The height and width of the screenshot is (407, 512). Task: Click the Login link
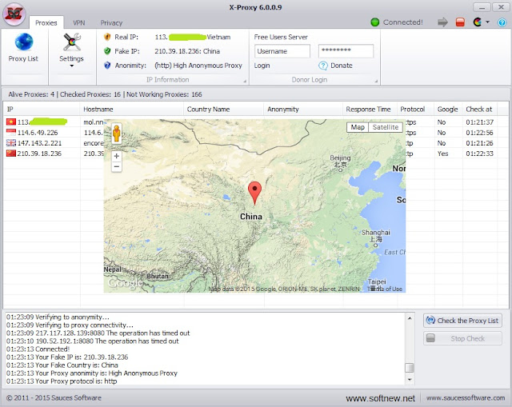(262, 66)
